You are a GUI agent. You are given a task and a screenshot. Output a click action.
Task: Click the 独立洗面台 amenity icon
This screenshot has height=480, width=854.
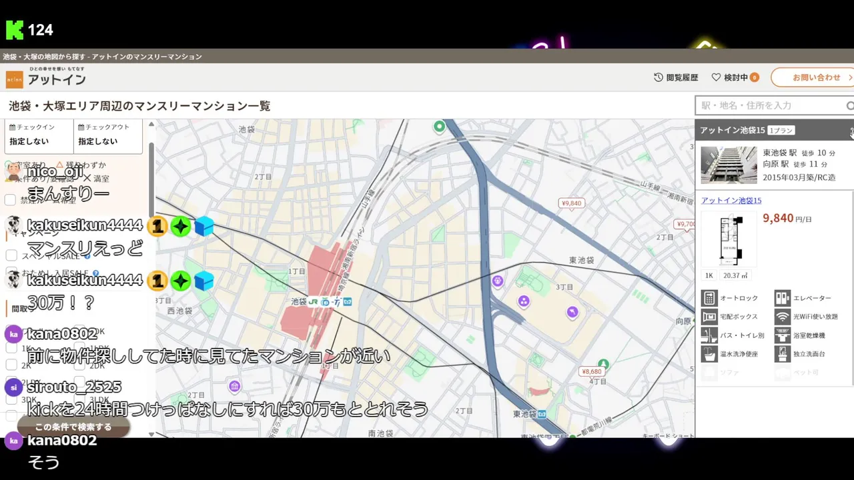[x=782, y=354]
